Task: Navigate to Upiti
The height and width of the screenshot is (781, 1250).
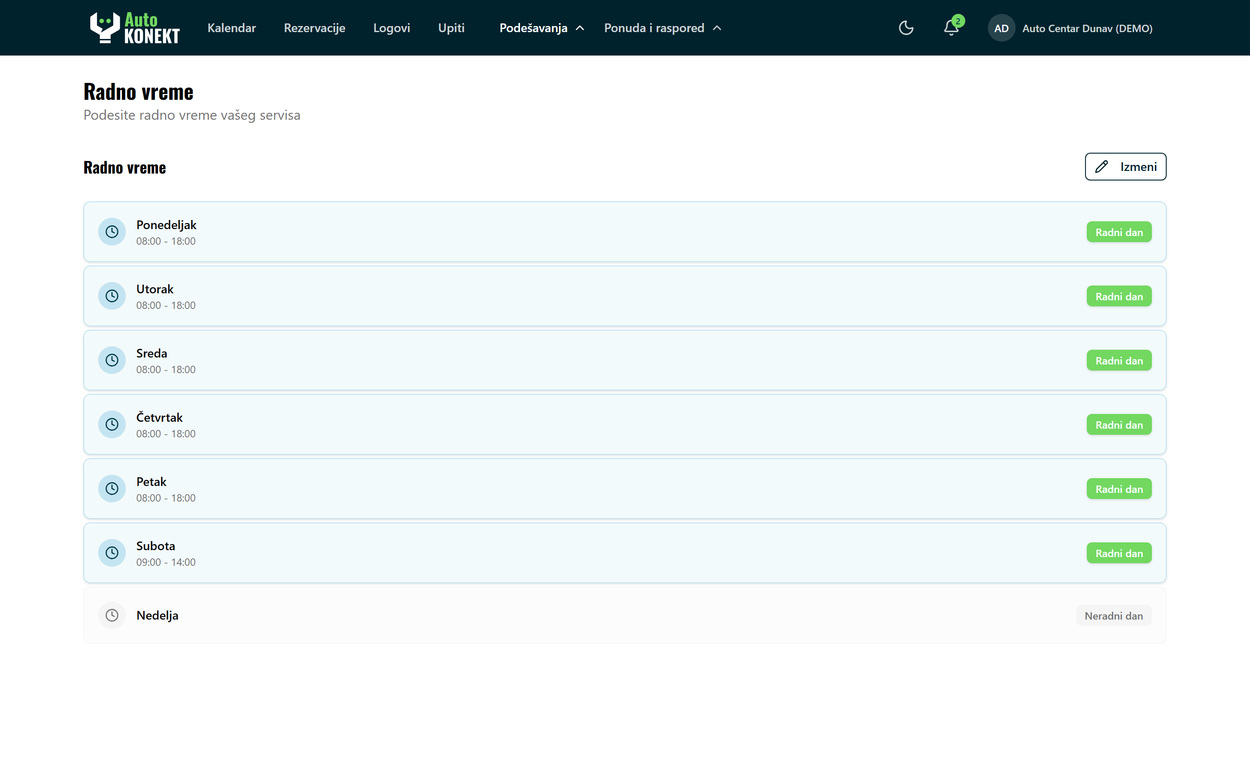Action: [x=451, y=28]
